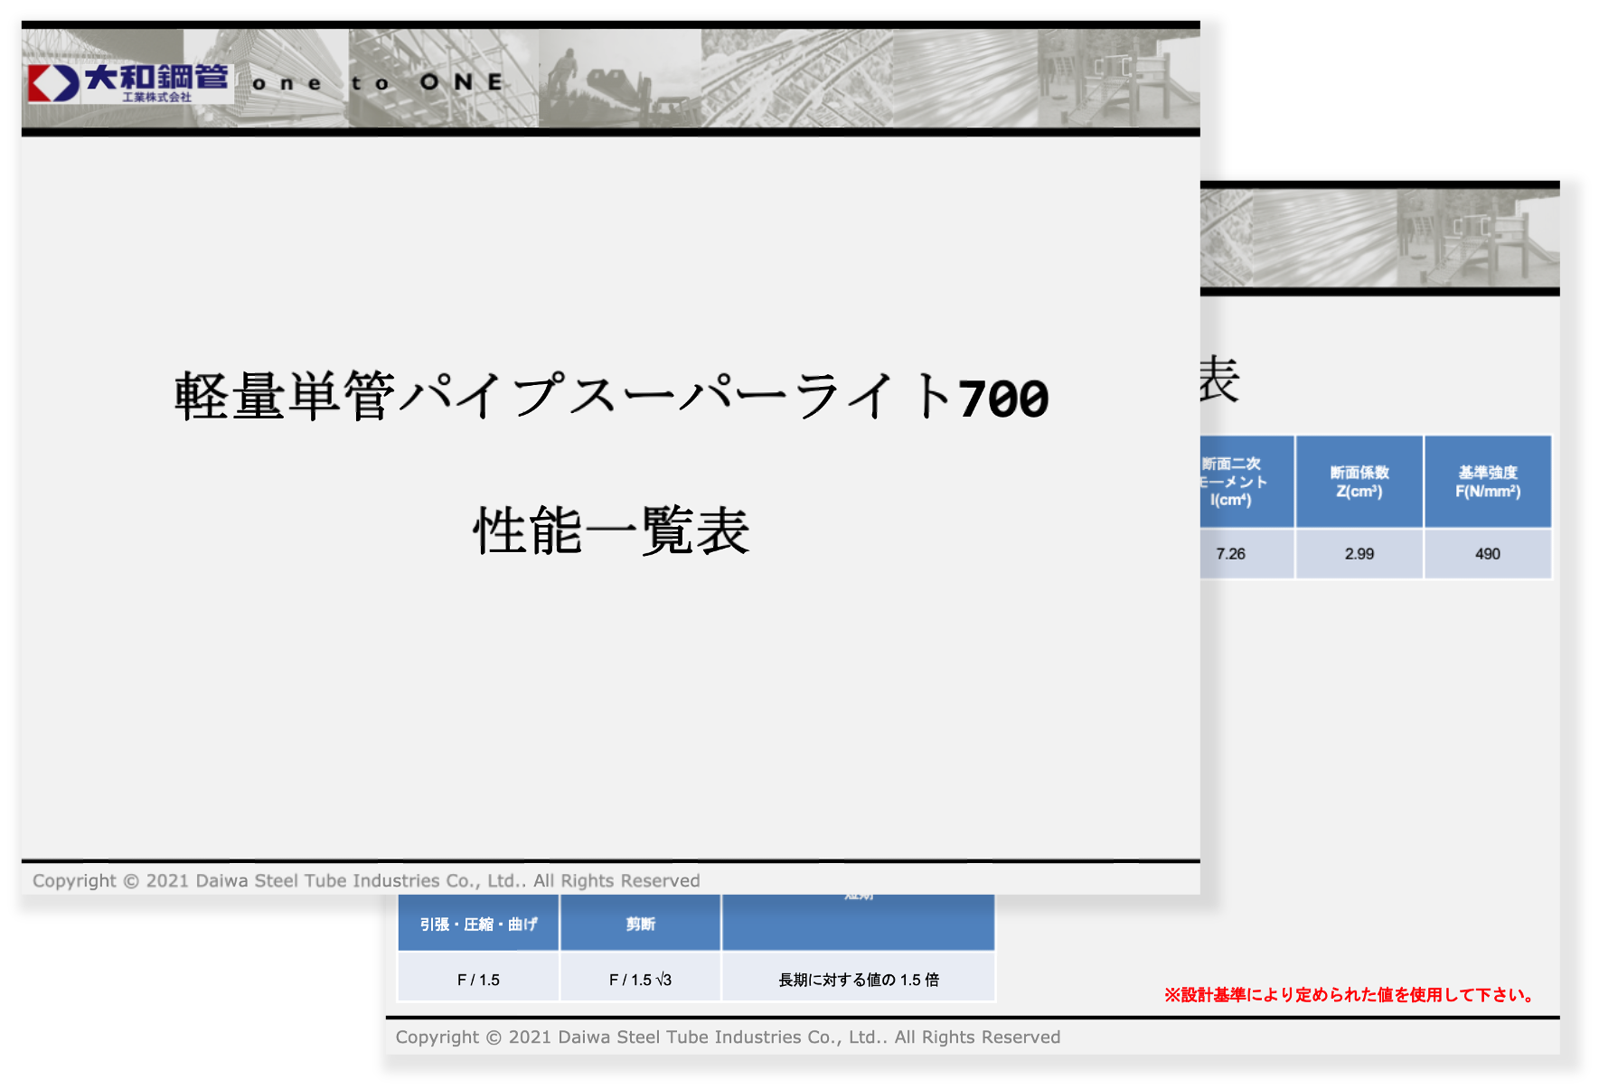Select the subtitle 性能一覧表
Image resolution: width=1599 pixels, height=1089 pixels.
(x=611, y=530)
